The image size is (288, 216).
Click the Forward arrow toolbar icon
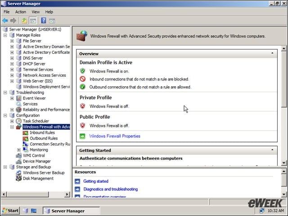click(x=13, y=21)
